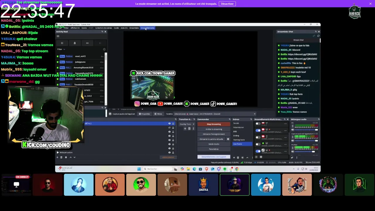Open transition properties three-dot icon
Viewport: 375px width, 211px height.
pyautogui.click(x=193, y=129)
